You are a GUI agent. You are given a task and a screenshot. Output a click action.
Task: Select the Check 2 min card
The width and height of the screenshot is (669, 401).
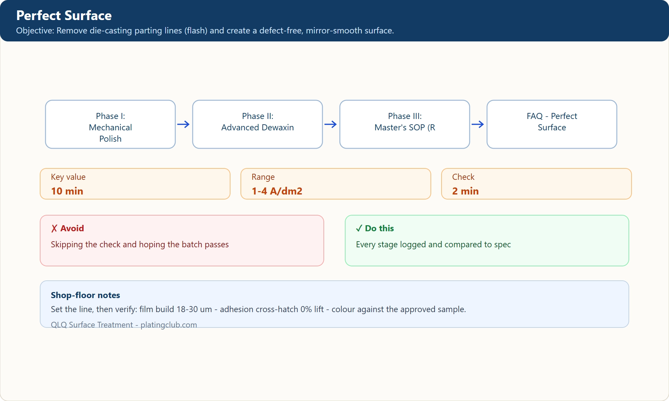point(537,184)
